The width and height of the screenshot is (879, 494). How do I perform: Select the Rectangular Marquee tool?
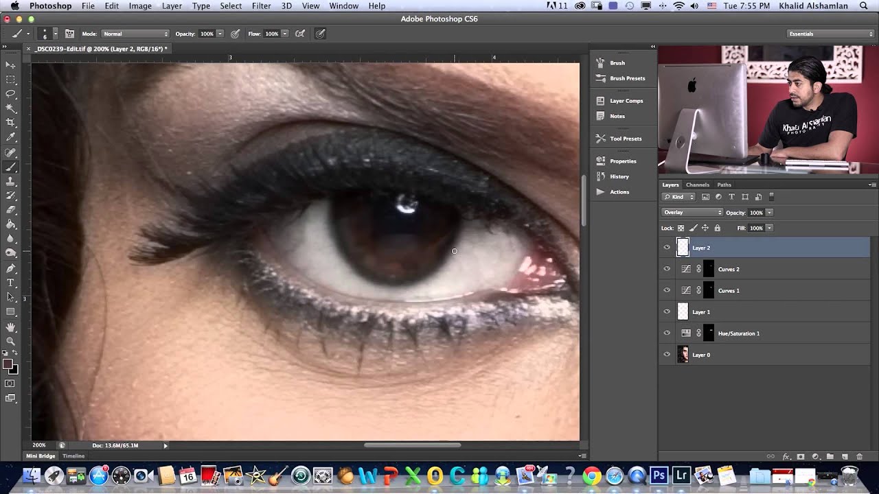point(10,79)
